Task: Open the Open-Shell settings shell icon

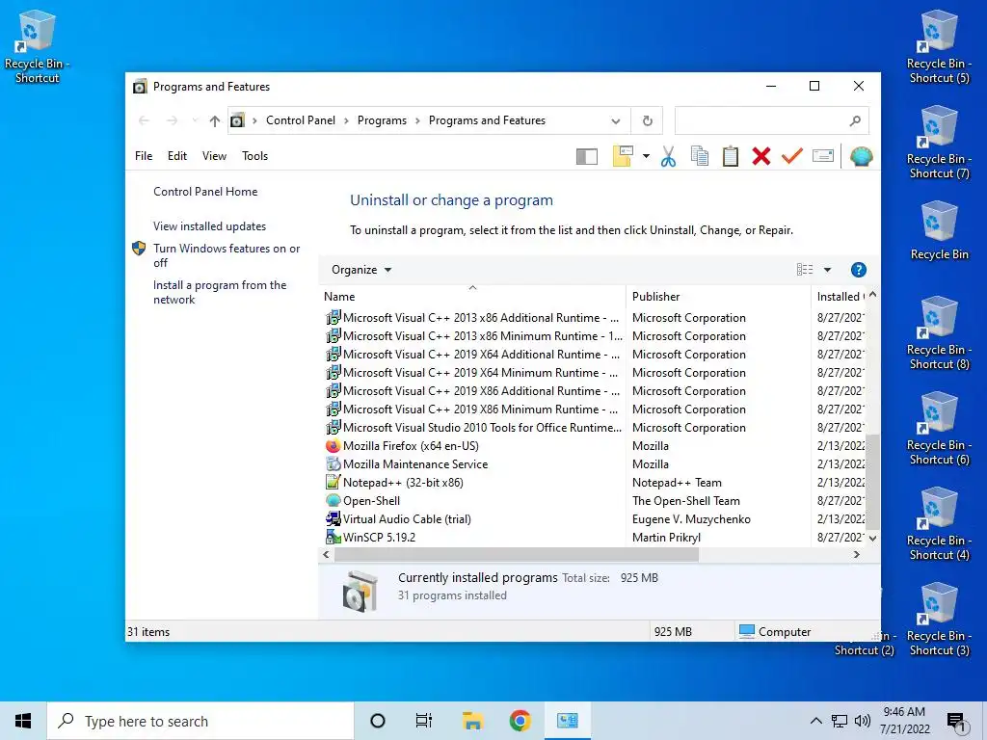Action: pos(861,156)
